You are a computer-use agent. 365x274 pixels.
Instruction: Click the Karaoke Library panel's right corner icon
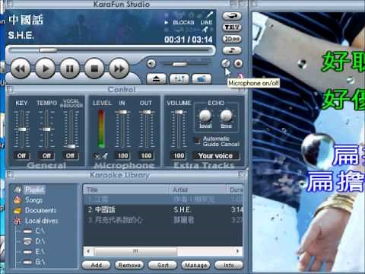tap(242, 175)
